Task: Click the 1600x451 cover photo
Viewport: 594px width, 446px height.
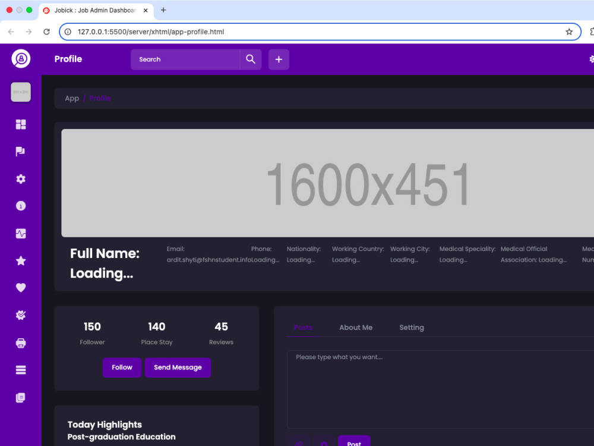Action: point(328,183)
